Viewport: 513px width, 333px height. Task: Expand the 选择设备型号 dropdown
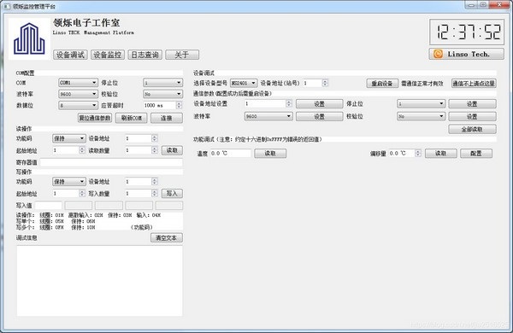(x=244, y=83)
